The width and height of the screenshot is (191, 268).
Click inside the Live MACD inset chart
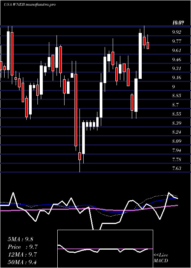point(105,249)
